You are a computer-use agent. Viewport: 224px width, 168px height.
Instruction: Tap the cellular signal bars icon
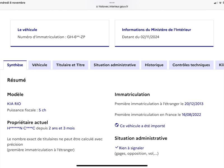point(216,3)
